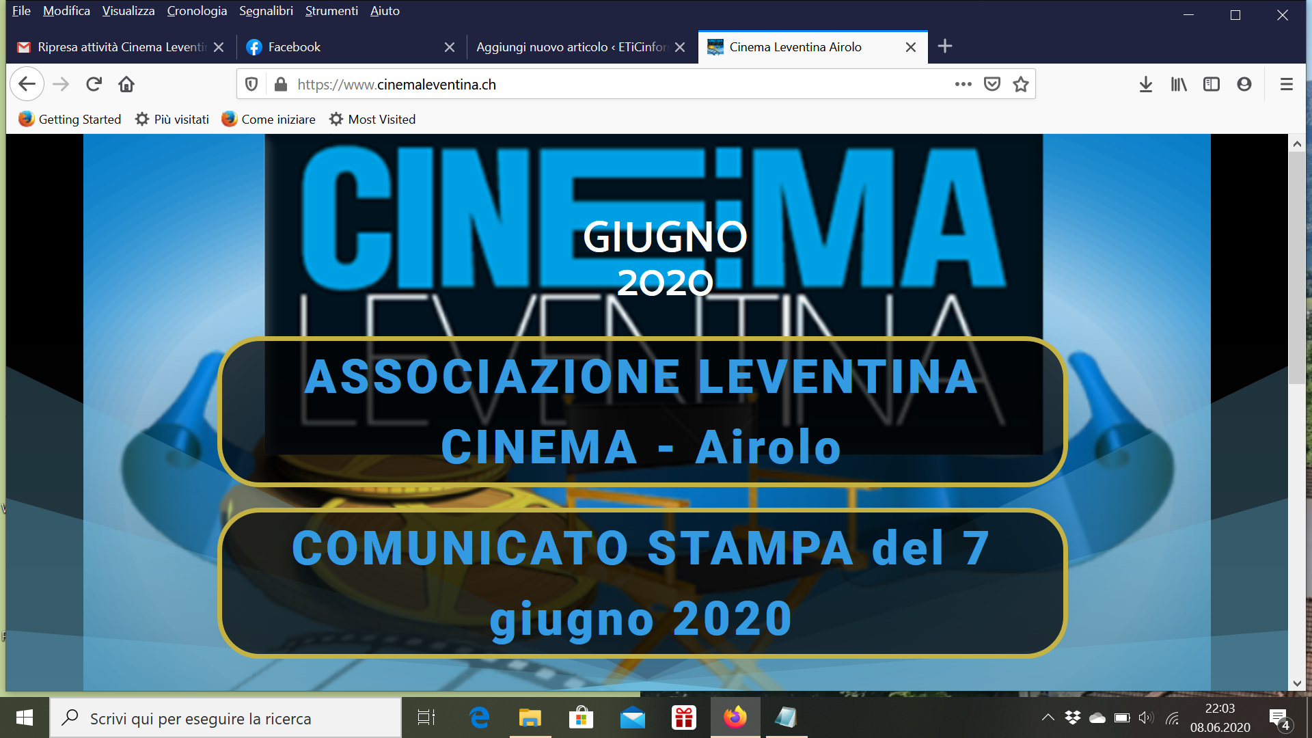Viewport: 1312px width, 738px height.
Task: Close the Facebook tab
Action: coord(450,47)
